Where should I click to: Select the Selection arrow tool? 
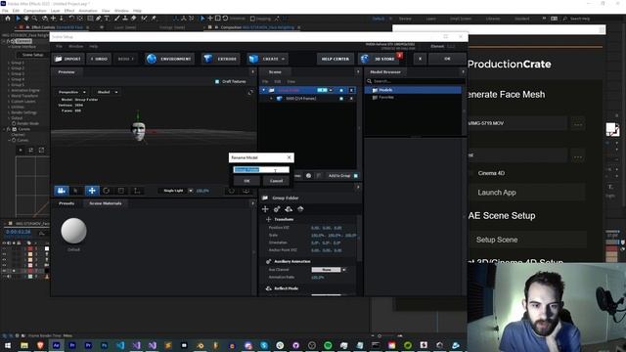pyautogui.click(x=18, y=19)
